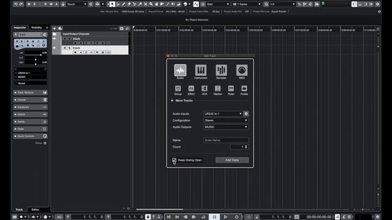The width and height of the screenshot is (392, 220).
Task: Toggle global Solo S button in toolbar
Action: click(34, 4)
